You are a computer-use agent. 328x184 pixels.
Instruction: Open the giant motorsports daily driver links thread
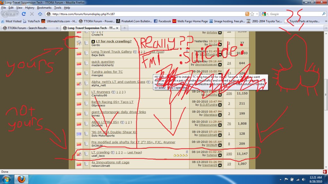click(x=119, y=112)
